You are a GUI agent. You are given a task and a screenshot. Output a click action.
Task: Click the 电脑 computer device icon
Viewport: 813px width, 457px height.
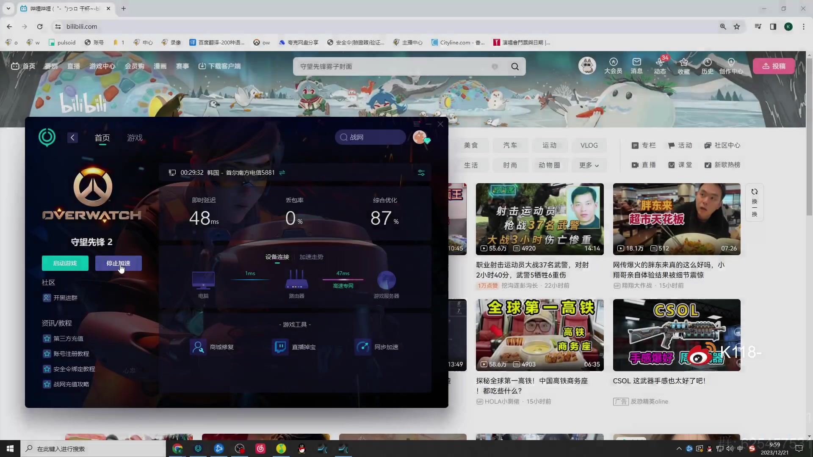[203, 280]
